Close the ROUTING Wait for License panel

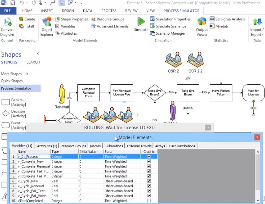(208, 128)
